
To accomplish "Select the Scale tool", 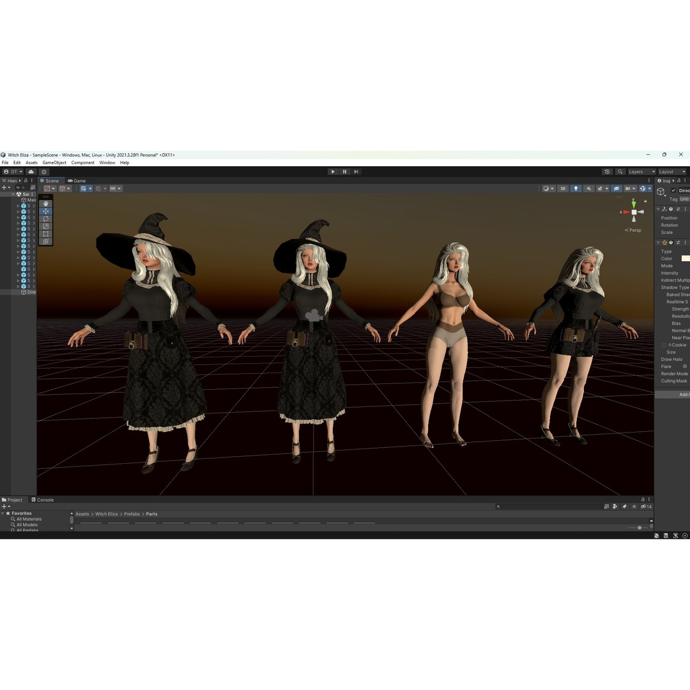I will click(46, 226).
